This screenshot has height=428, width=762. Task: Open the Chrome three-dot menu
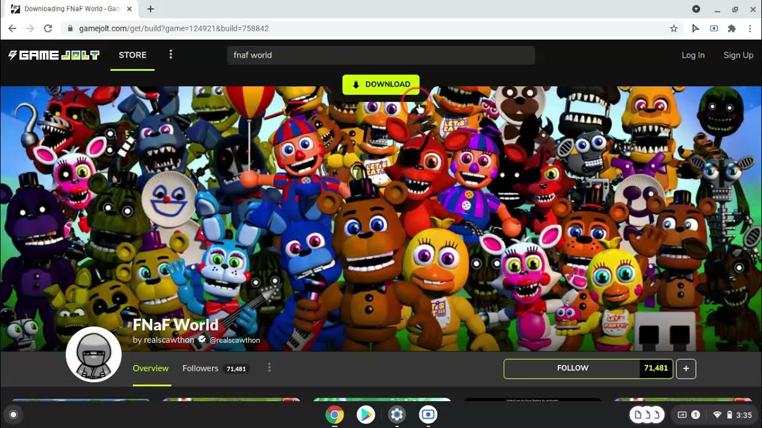(x=750, y=28)
